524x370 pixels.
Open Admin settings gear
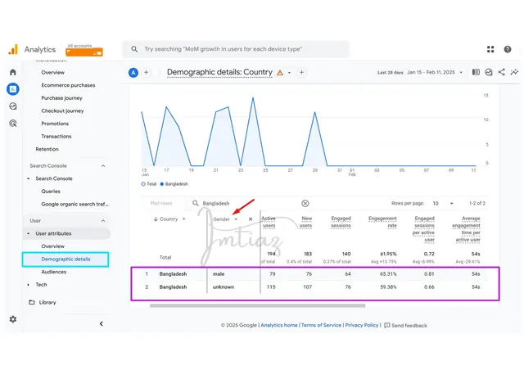click(x=13, y=319)
